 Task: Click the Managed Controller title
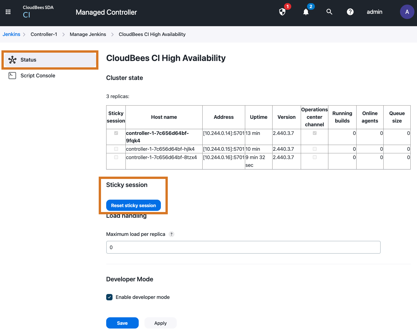106,12
